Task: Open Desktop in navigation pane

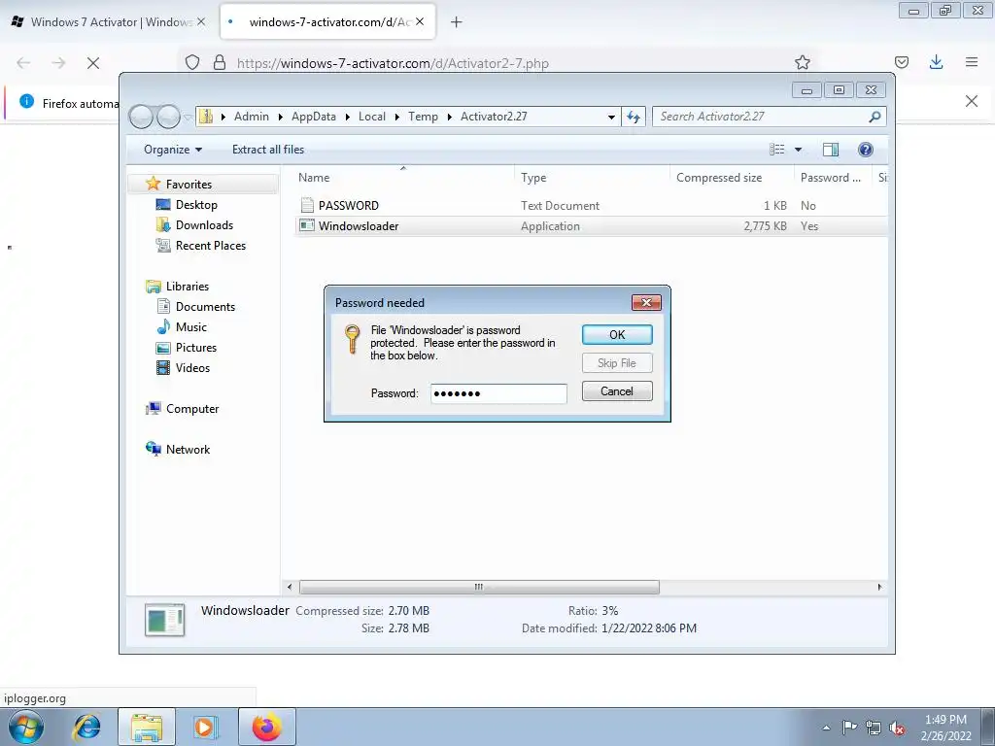Action: (x=196, y=205)
